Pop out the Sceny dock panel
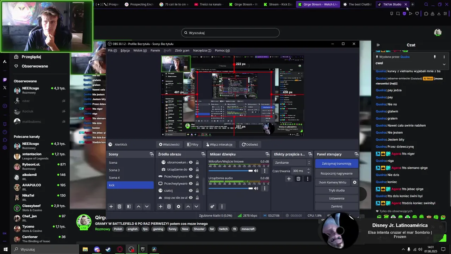Screen dimensions: 451x254 tap(152, 154)
